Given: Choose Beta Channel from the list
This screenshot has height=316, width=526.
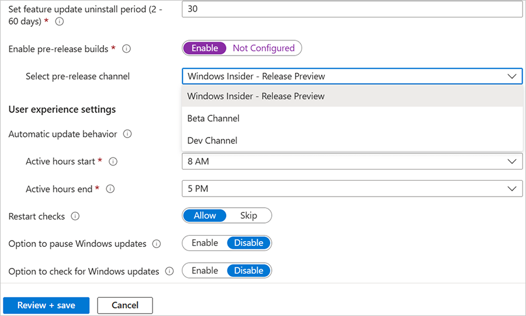Looking at the screenshot, I should click(214, 118).
